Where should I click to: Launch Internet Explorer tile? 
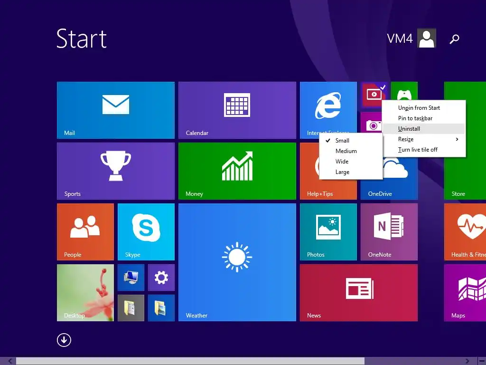pos(328,107)
